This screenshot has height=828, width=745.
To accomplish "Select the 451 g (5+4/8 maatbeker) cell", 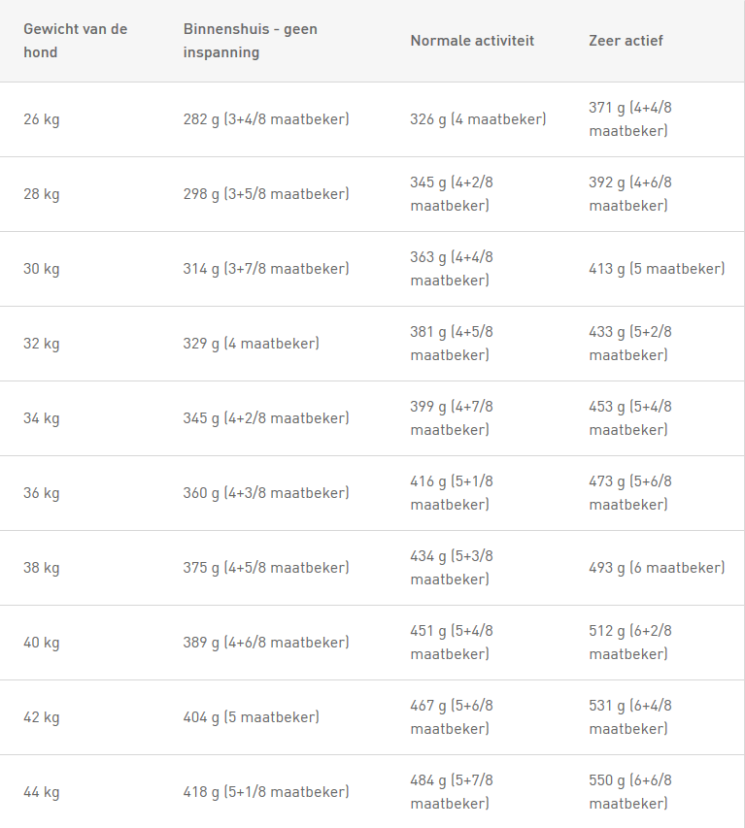I will pyautogui.click(x=452, y=643).
